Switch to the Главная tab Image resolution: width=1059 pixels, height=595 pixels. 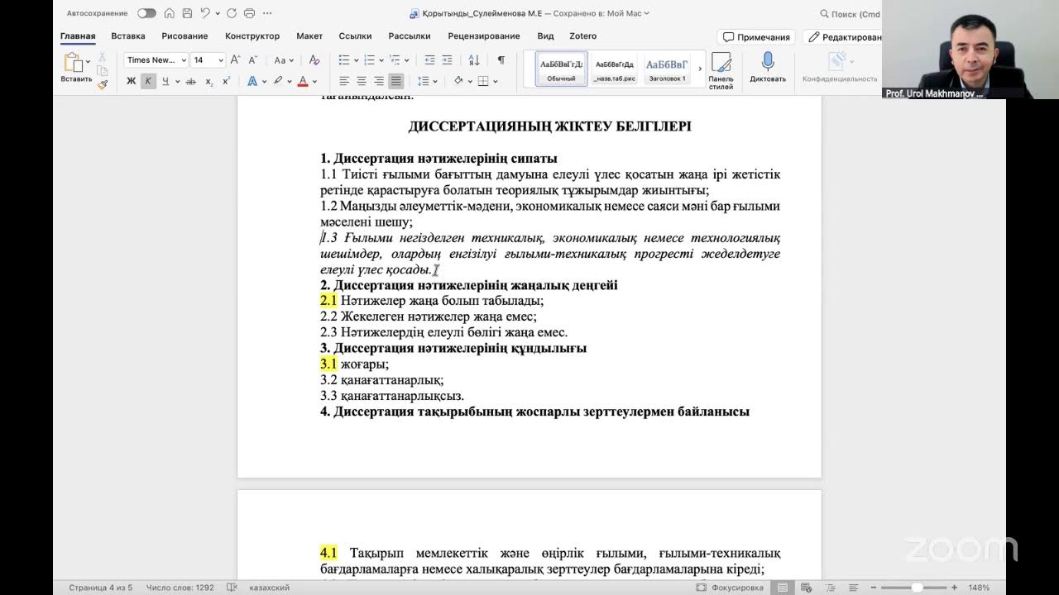pos(78,36)
